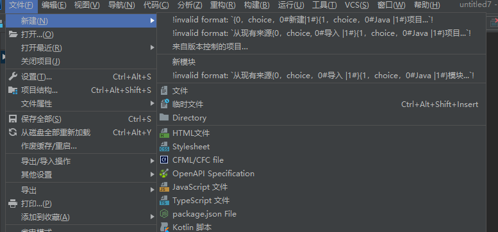Click the floppy disk icon beside 保存全部(S)
This screenshot has height=232, width=498.
(13, 119)
